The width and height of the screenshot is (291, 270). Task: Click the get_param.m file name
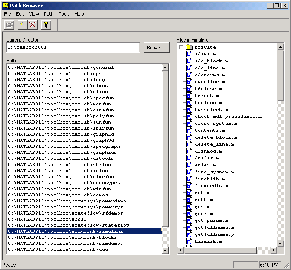211,221
